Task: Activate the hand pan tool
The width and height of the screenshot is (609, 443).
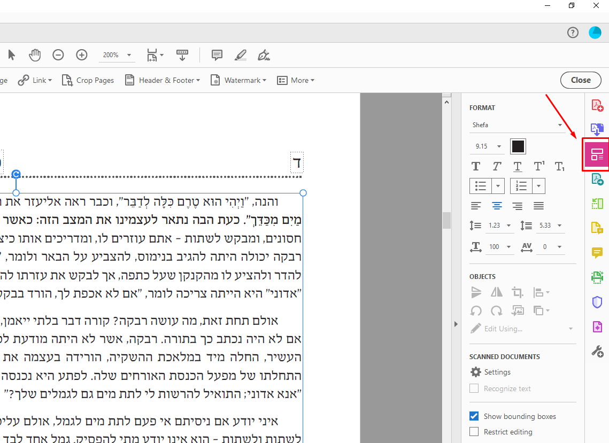Action: [35, 55]
